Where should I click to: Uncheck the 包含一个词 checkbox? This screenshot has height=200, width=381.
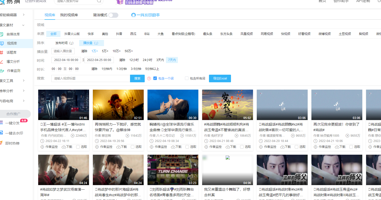155,78
